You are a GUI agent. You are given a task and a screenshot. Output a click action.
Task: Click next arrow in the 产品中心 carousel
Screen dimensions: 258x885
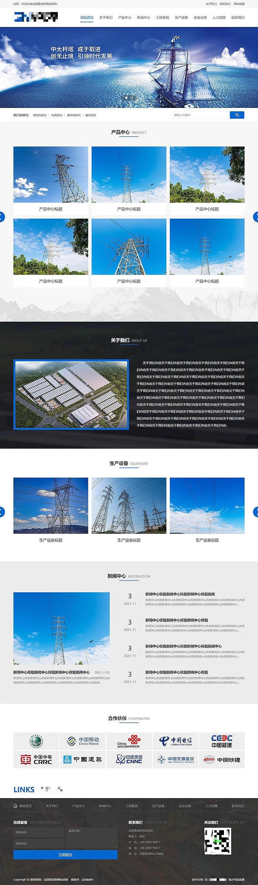tap(256, 217)
